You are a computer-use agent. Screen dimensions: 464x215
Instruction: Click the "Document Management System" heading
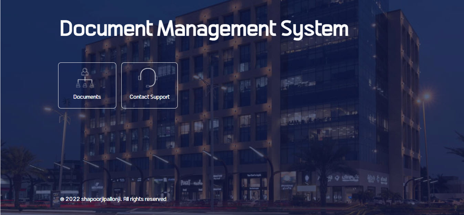click(204, 29)
